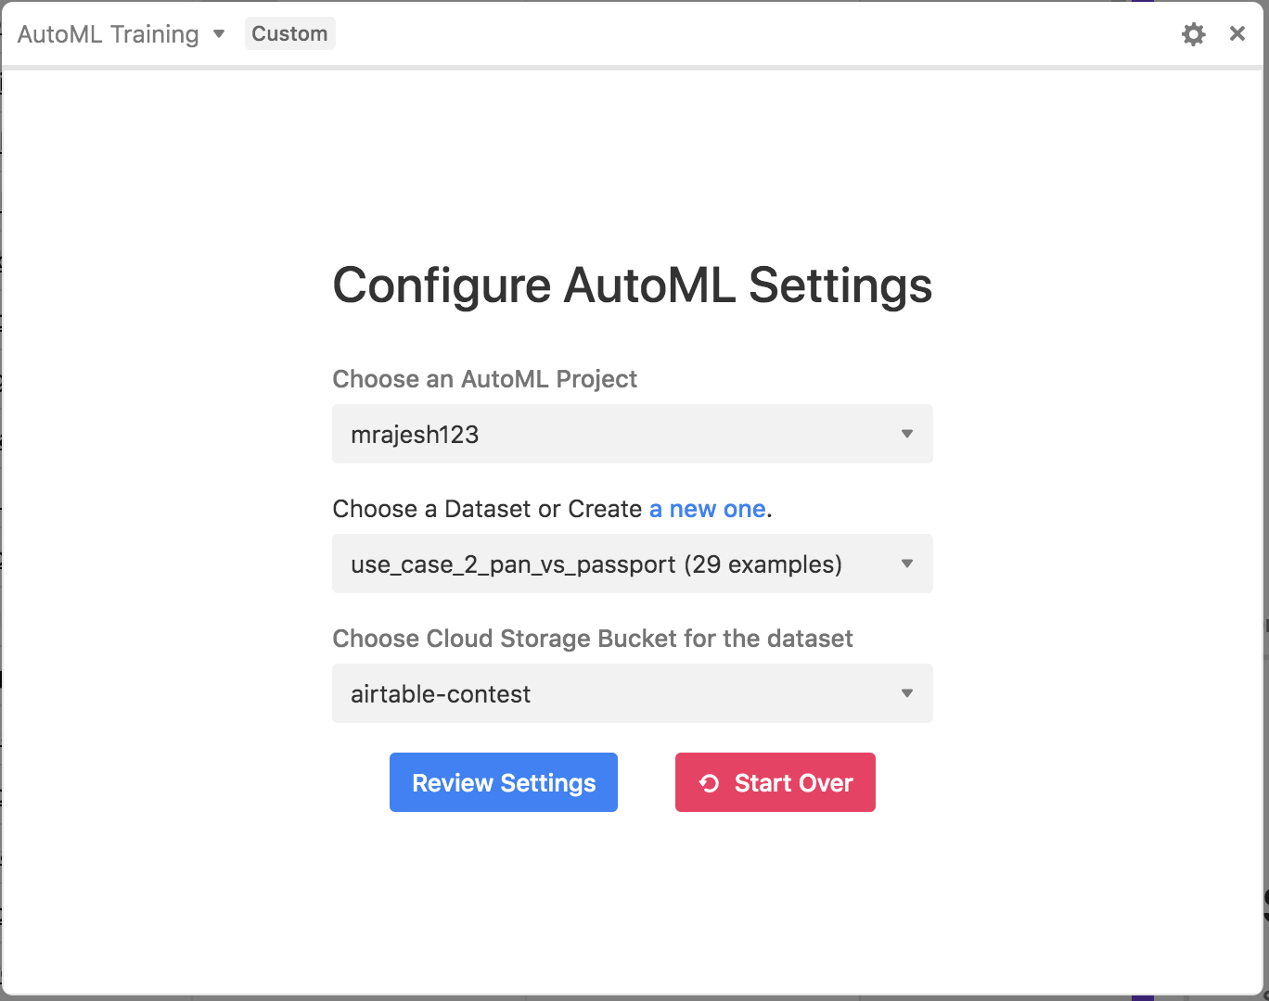Click the AutoML Training title

pos(109,34)
